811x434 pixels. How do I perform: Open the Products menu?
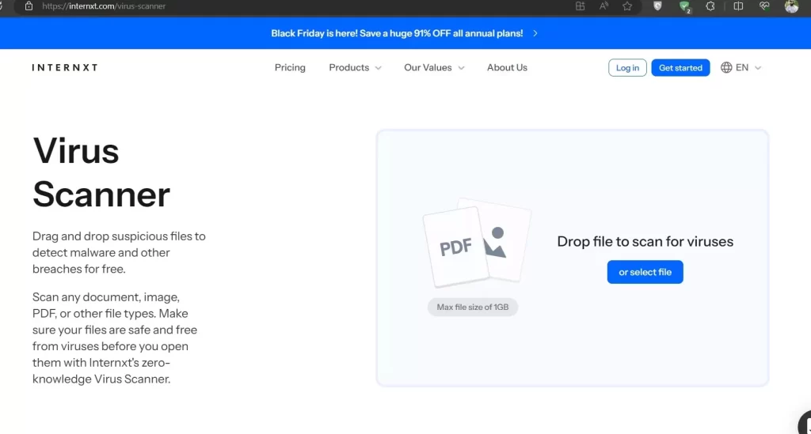[349, 68]
